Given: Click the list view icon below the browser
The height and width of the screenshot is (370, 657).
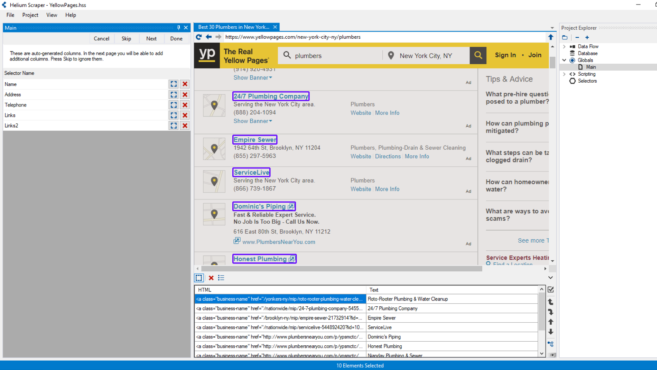Looking at the screenshot, I should 221,278.
